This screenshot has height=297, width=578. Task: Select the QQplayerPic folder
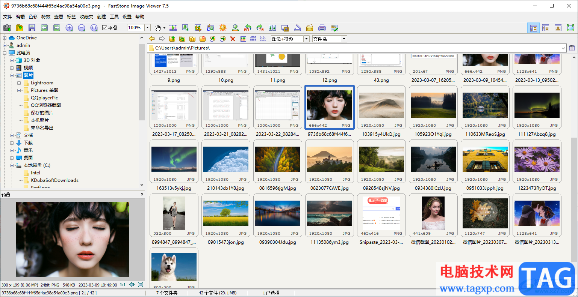click(x=44, y=98)
